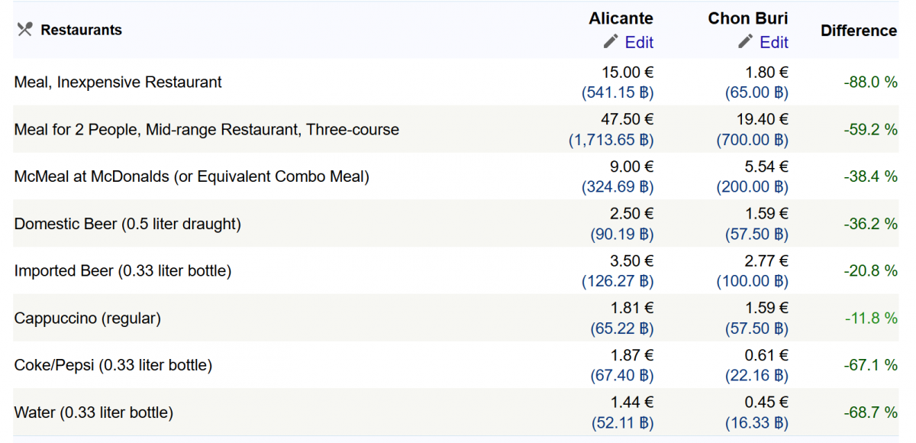Open the Edit link for Alicante
This screenshot has width=916, height=443.
tap(639, 42)
